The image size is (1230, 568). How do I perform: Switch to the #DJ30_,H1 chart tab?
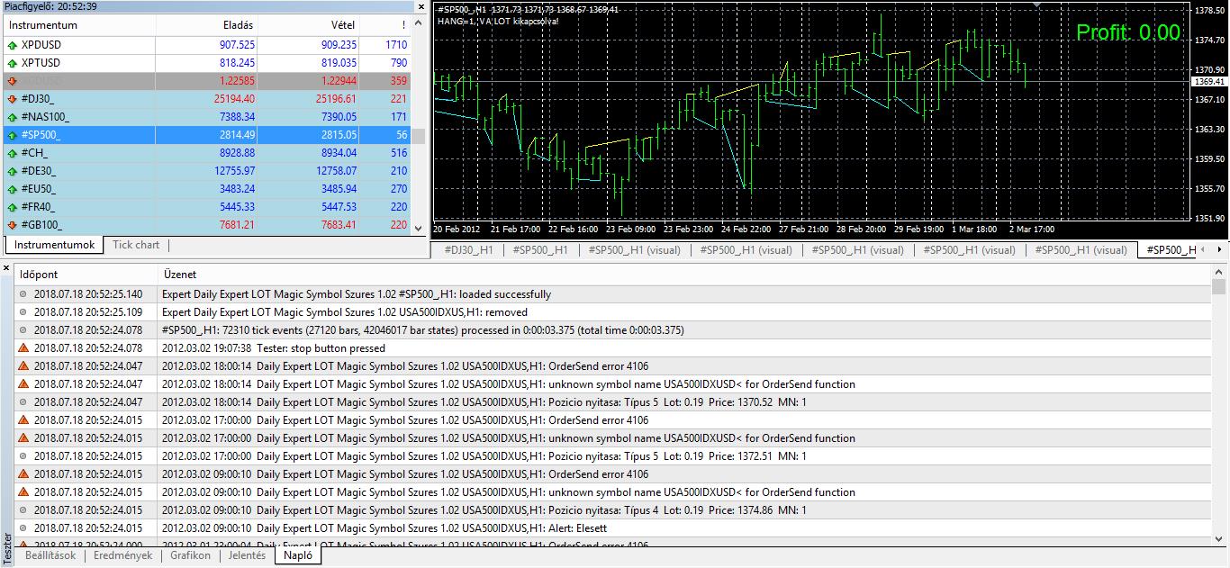[467, 250]
